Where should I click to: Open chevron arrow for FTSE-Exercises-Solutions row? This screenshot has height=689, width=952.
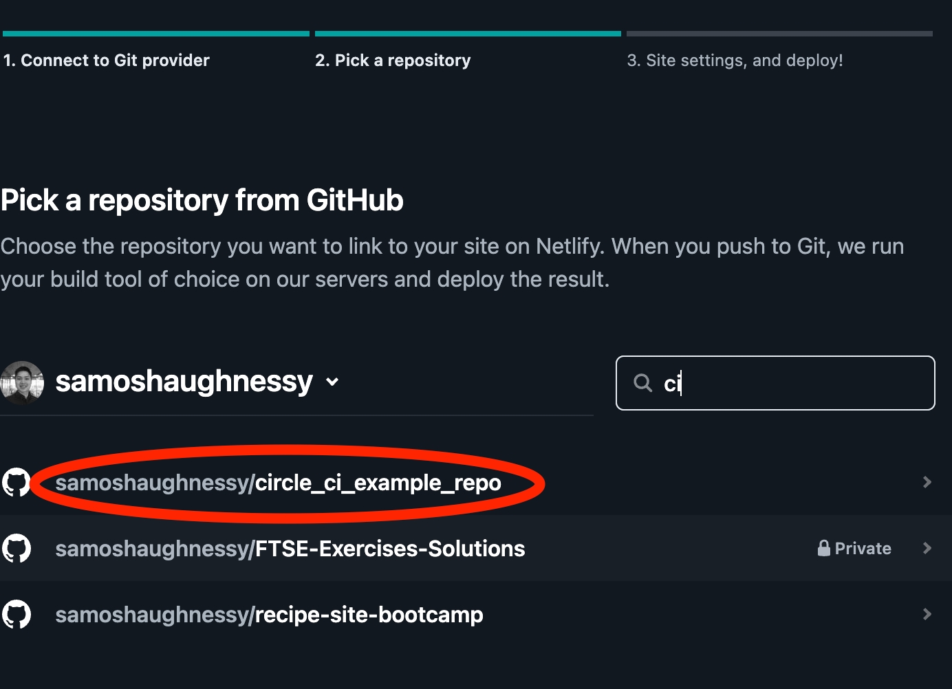pos(927,548)
